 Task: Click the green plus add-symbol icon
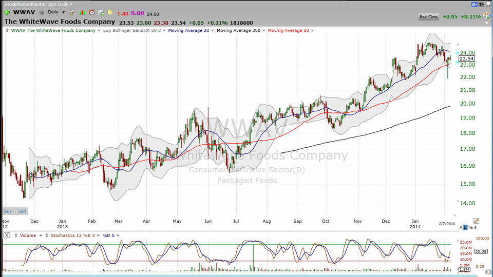click(x=7, y=12)
